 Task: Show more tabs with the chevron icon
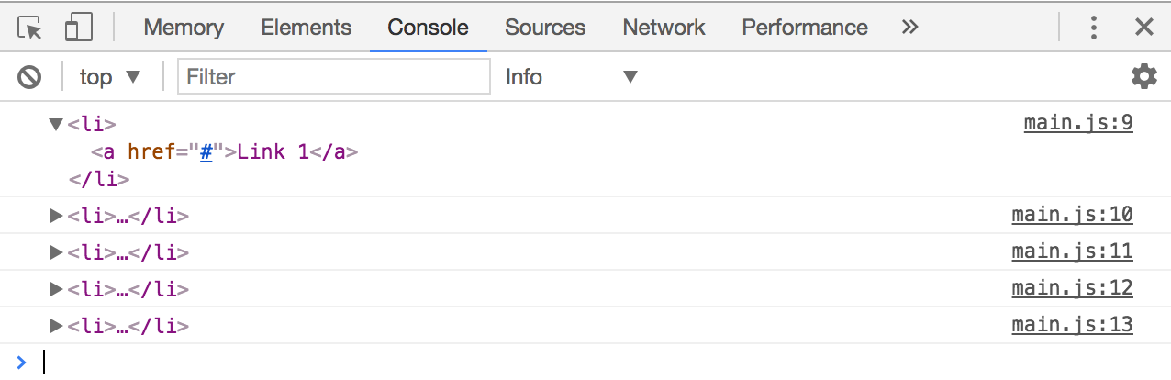pyautogui.click(x=909, y=28)
